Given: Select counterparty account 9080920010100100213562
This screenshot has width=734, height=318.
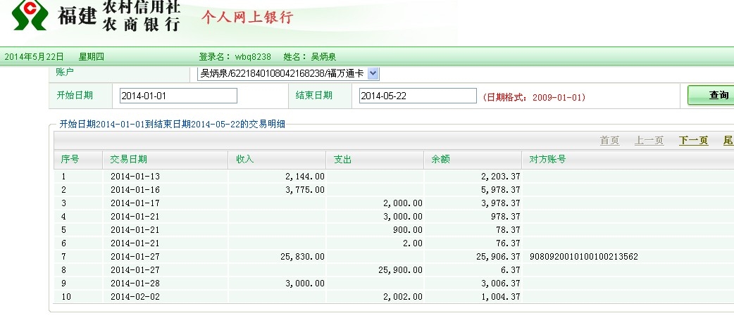Looking at the screenshot, I should 584,257.
